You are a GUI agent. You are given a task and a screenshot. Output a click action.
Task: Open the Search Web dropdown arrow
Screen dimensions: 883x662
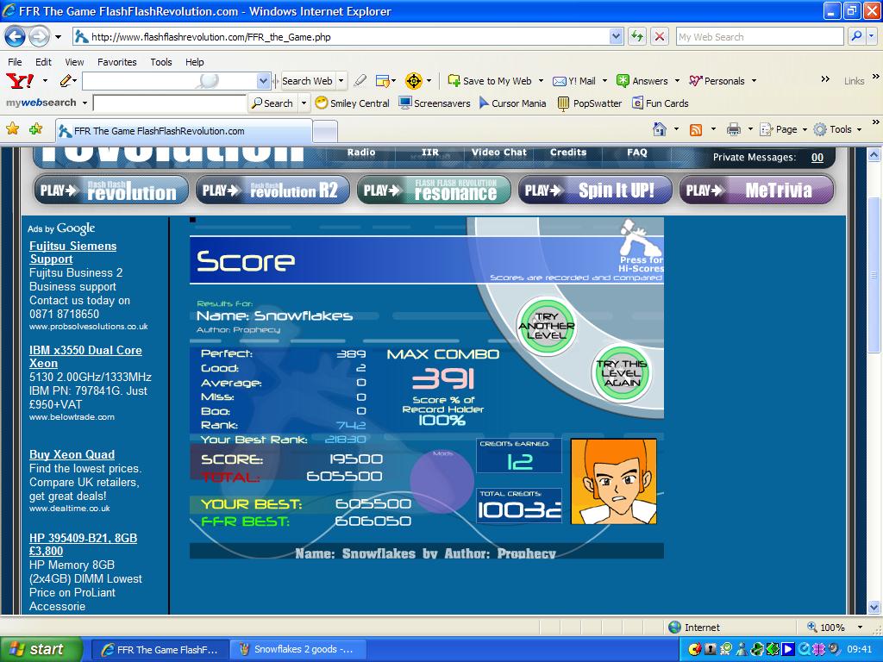click(x=341, y=81)
